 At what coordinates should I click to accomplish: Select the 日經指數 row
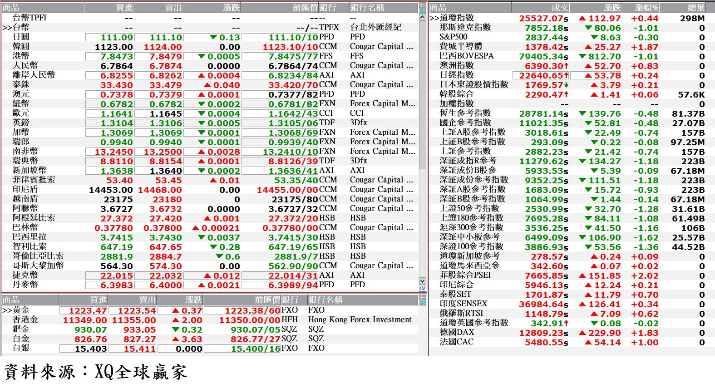[572, 75]
